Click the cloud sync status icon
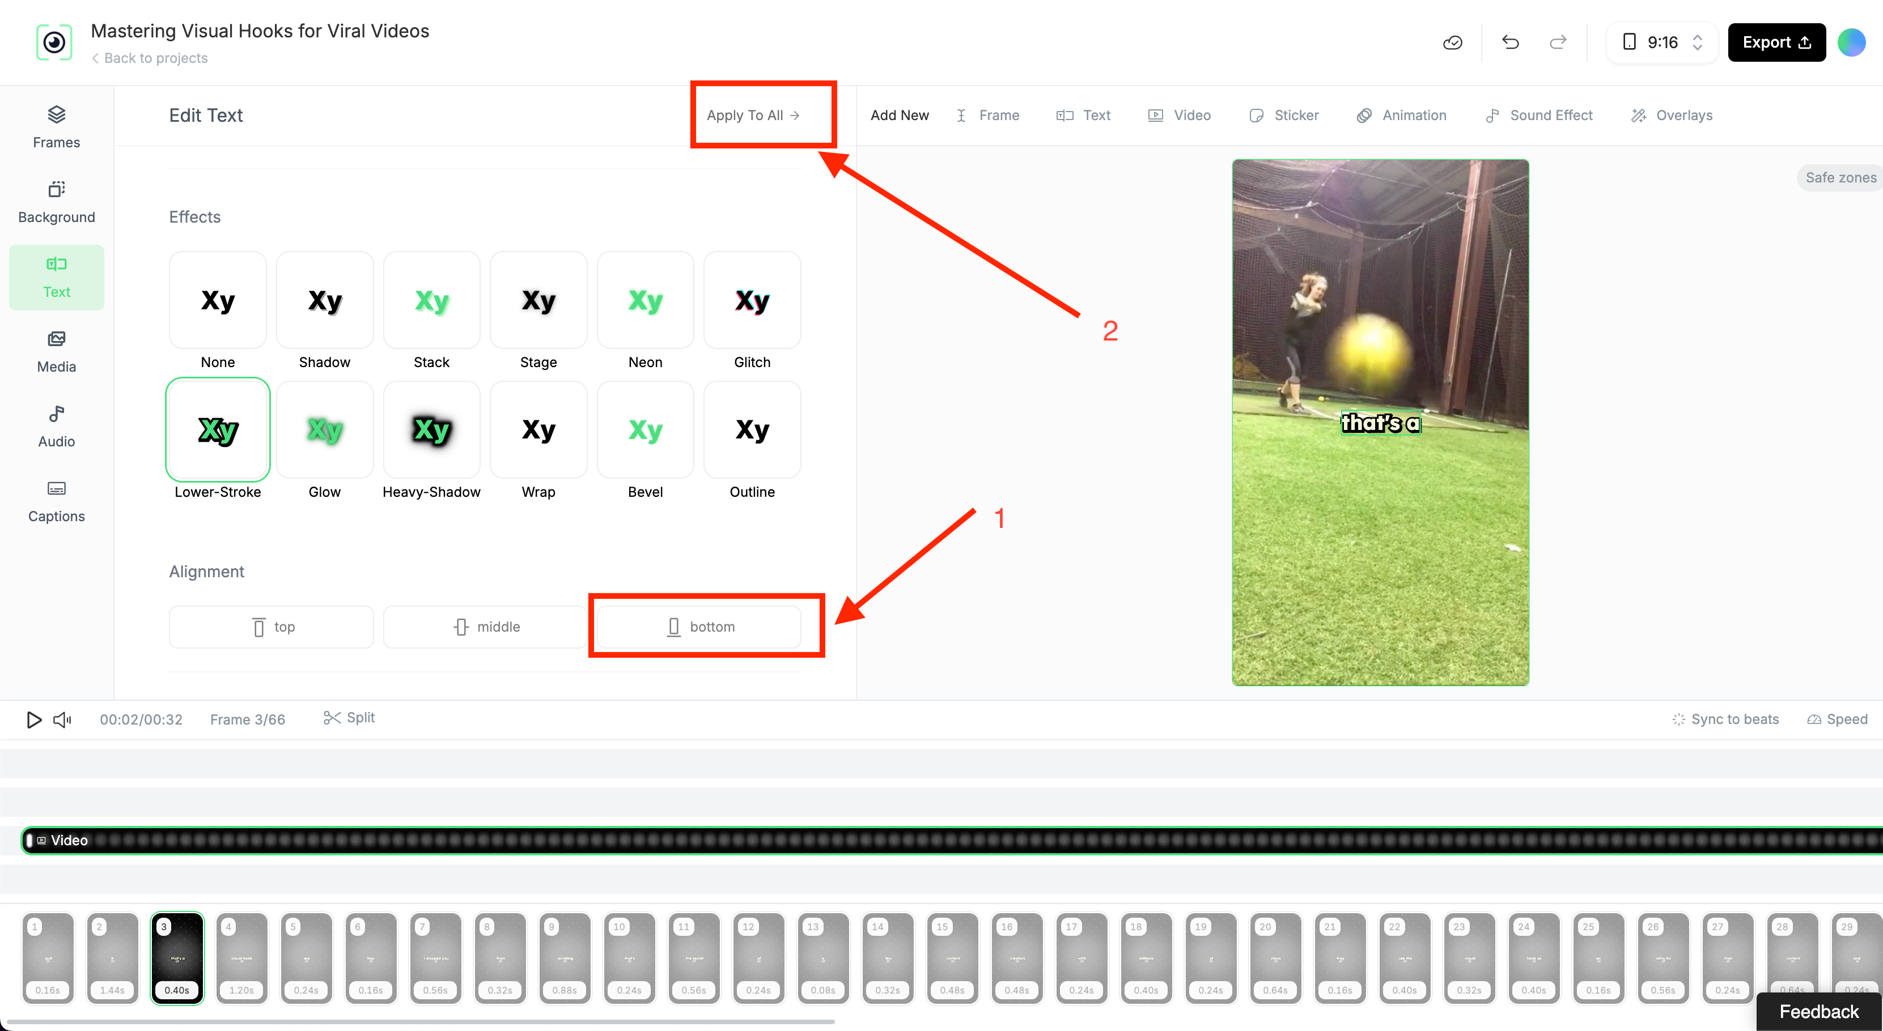1883x1031 pixels. coord(1452,42)
